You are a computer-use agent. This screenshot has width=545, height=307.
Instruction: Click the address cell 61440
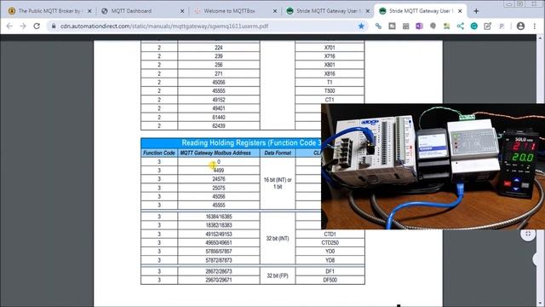point(219,118)
